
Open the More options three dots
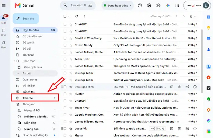(x=84, y=16)
